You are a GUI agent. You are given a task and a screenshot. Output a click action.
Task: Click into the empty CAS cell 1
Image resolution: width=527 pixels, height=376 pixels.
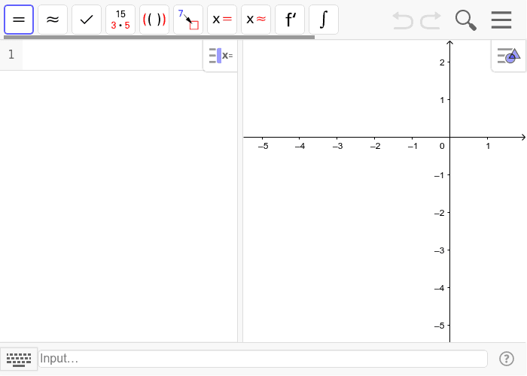[x=113, y=55]
